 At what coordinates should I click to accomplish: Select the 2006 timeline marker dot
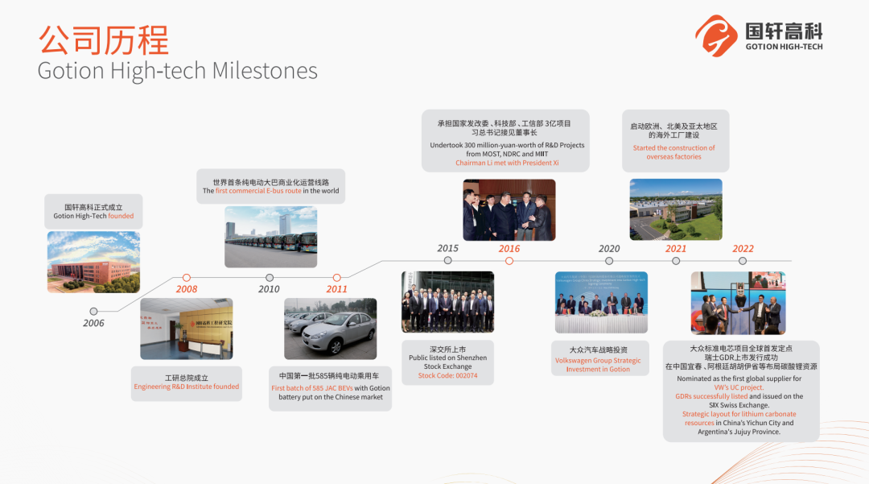(93, 312)
